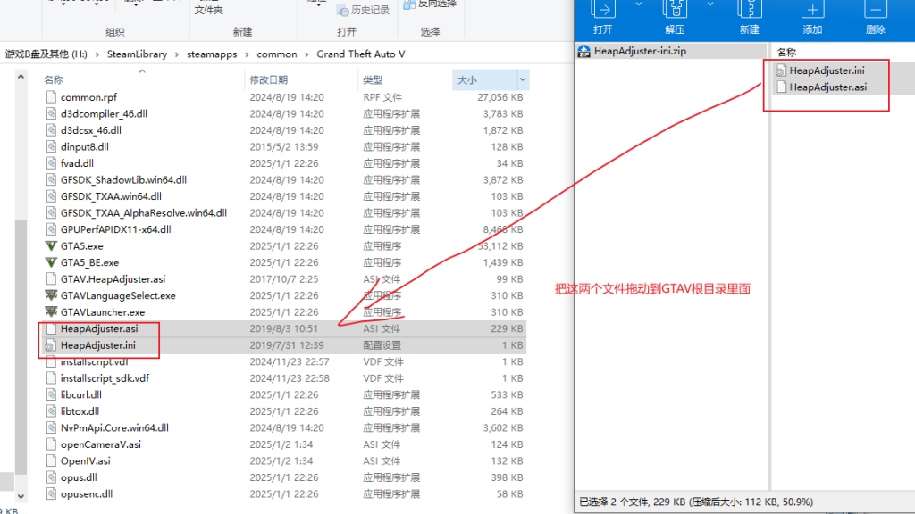The height and width of the screenshot is (514, 915).
Task: Sort files by 类型 column header
Action: click(x=373, y=79)
